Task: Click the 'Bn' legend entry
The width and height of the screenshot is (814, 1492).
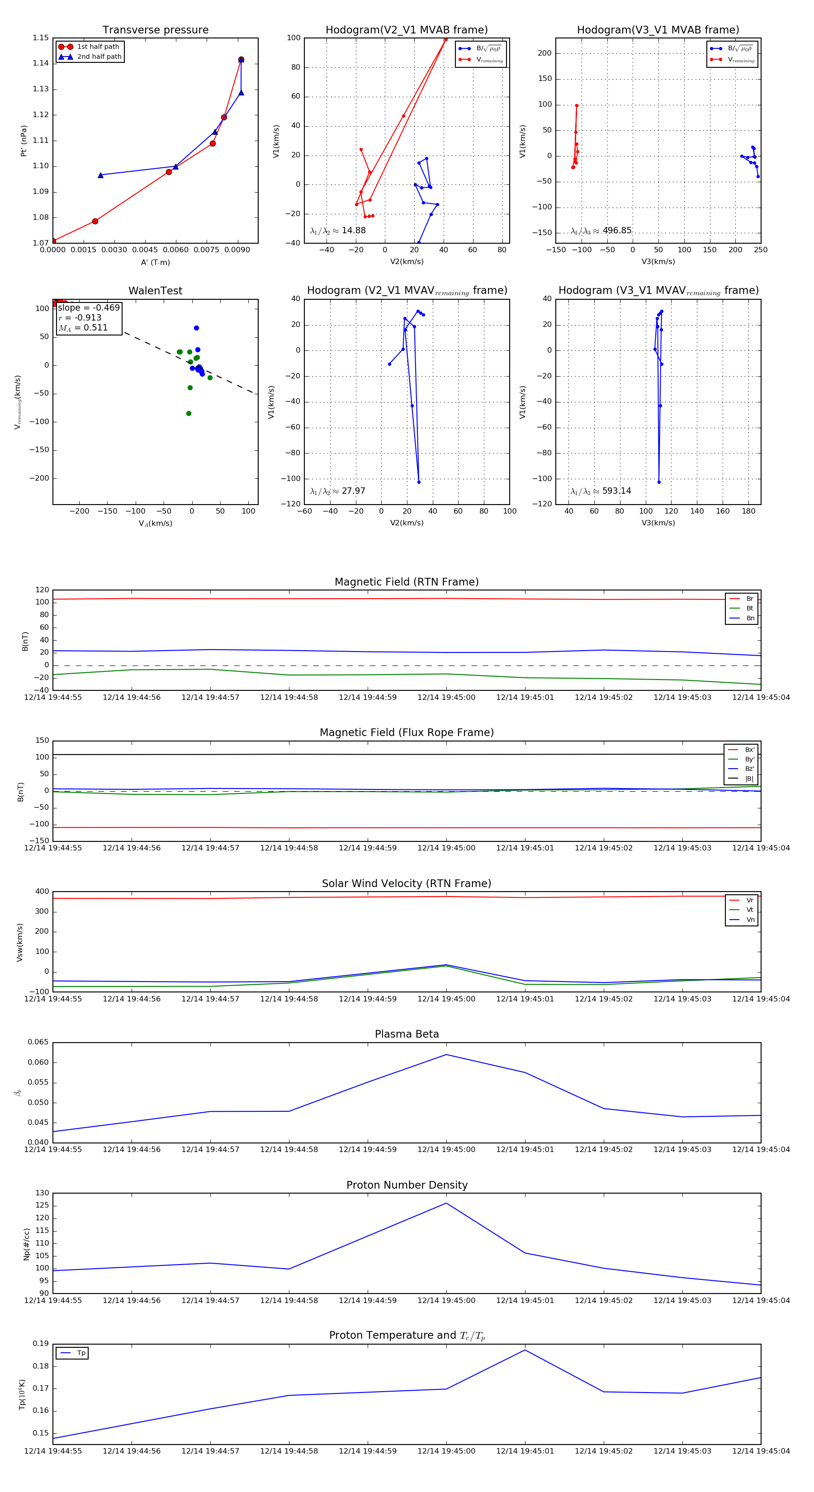Action: coord(742,618)
